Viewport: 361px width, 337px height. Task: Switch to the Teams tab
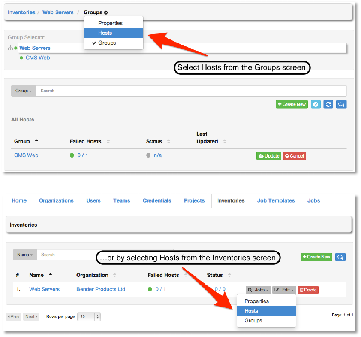122,201
